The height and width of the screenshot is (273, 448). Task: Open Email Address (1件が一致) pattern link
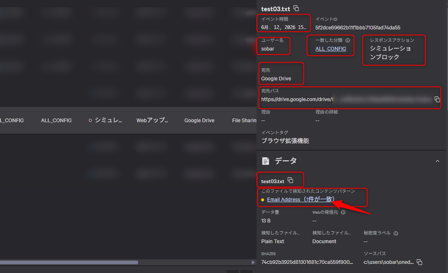tap(301, 200)
